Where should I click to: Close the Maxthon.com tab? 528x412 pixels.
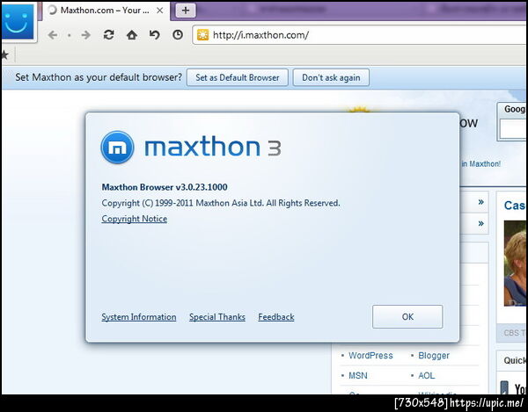point(160,11)
